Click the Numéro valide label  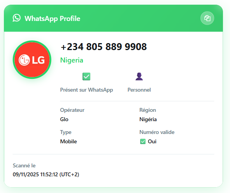tap(157, 132)
